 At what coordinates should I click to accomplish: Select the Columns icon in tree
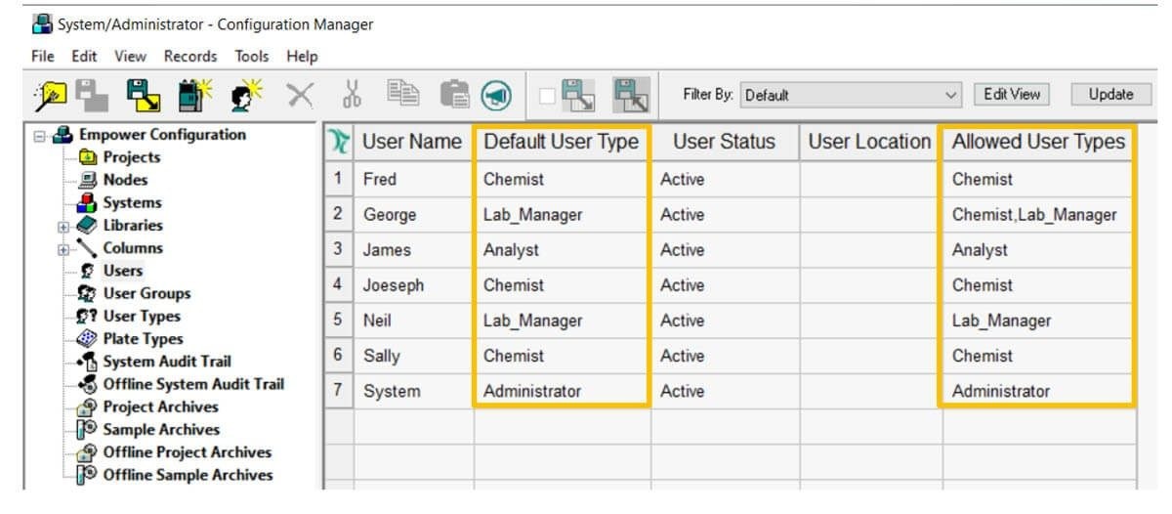86,247
